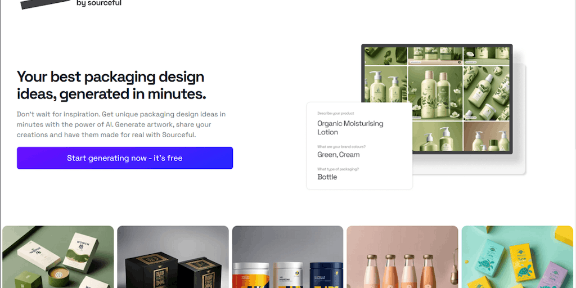Click the Describe your product label
576x288 pixels.
336,114
